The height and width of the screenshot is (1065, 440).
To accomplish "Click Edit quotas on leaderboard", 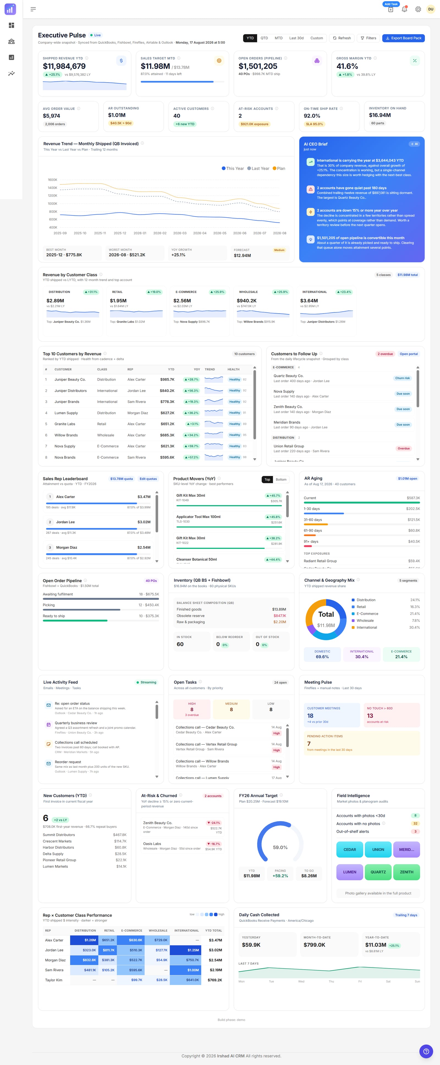I will [x=148, y=479].
